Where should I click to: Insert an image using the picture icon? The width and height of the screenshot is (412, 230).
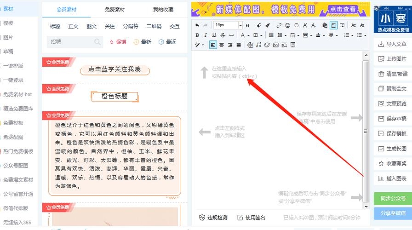(x=275, y=45)
